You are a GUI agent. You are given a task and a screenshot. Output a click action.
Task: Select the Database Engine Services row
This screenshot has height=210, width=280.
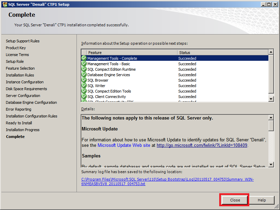point(175,75)
